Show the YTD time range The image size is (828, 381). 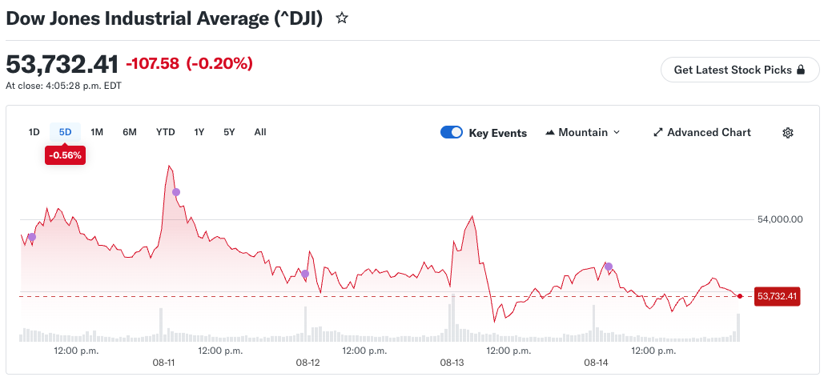pos(165,132)
